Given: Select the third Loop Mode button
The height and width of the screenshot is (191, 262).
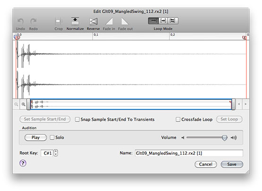Looking at the screenshot, I should click(173, 21).
